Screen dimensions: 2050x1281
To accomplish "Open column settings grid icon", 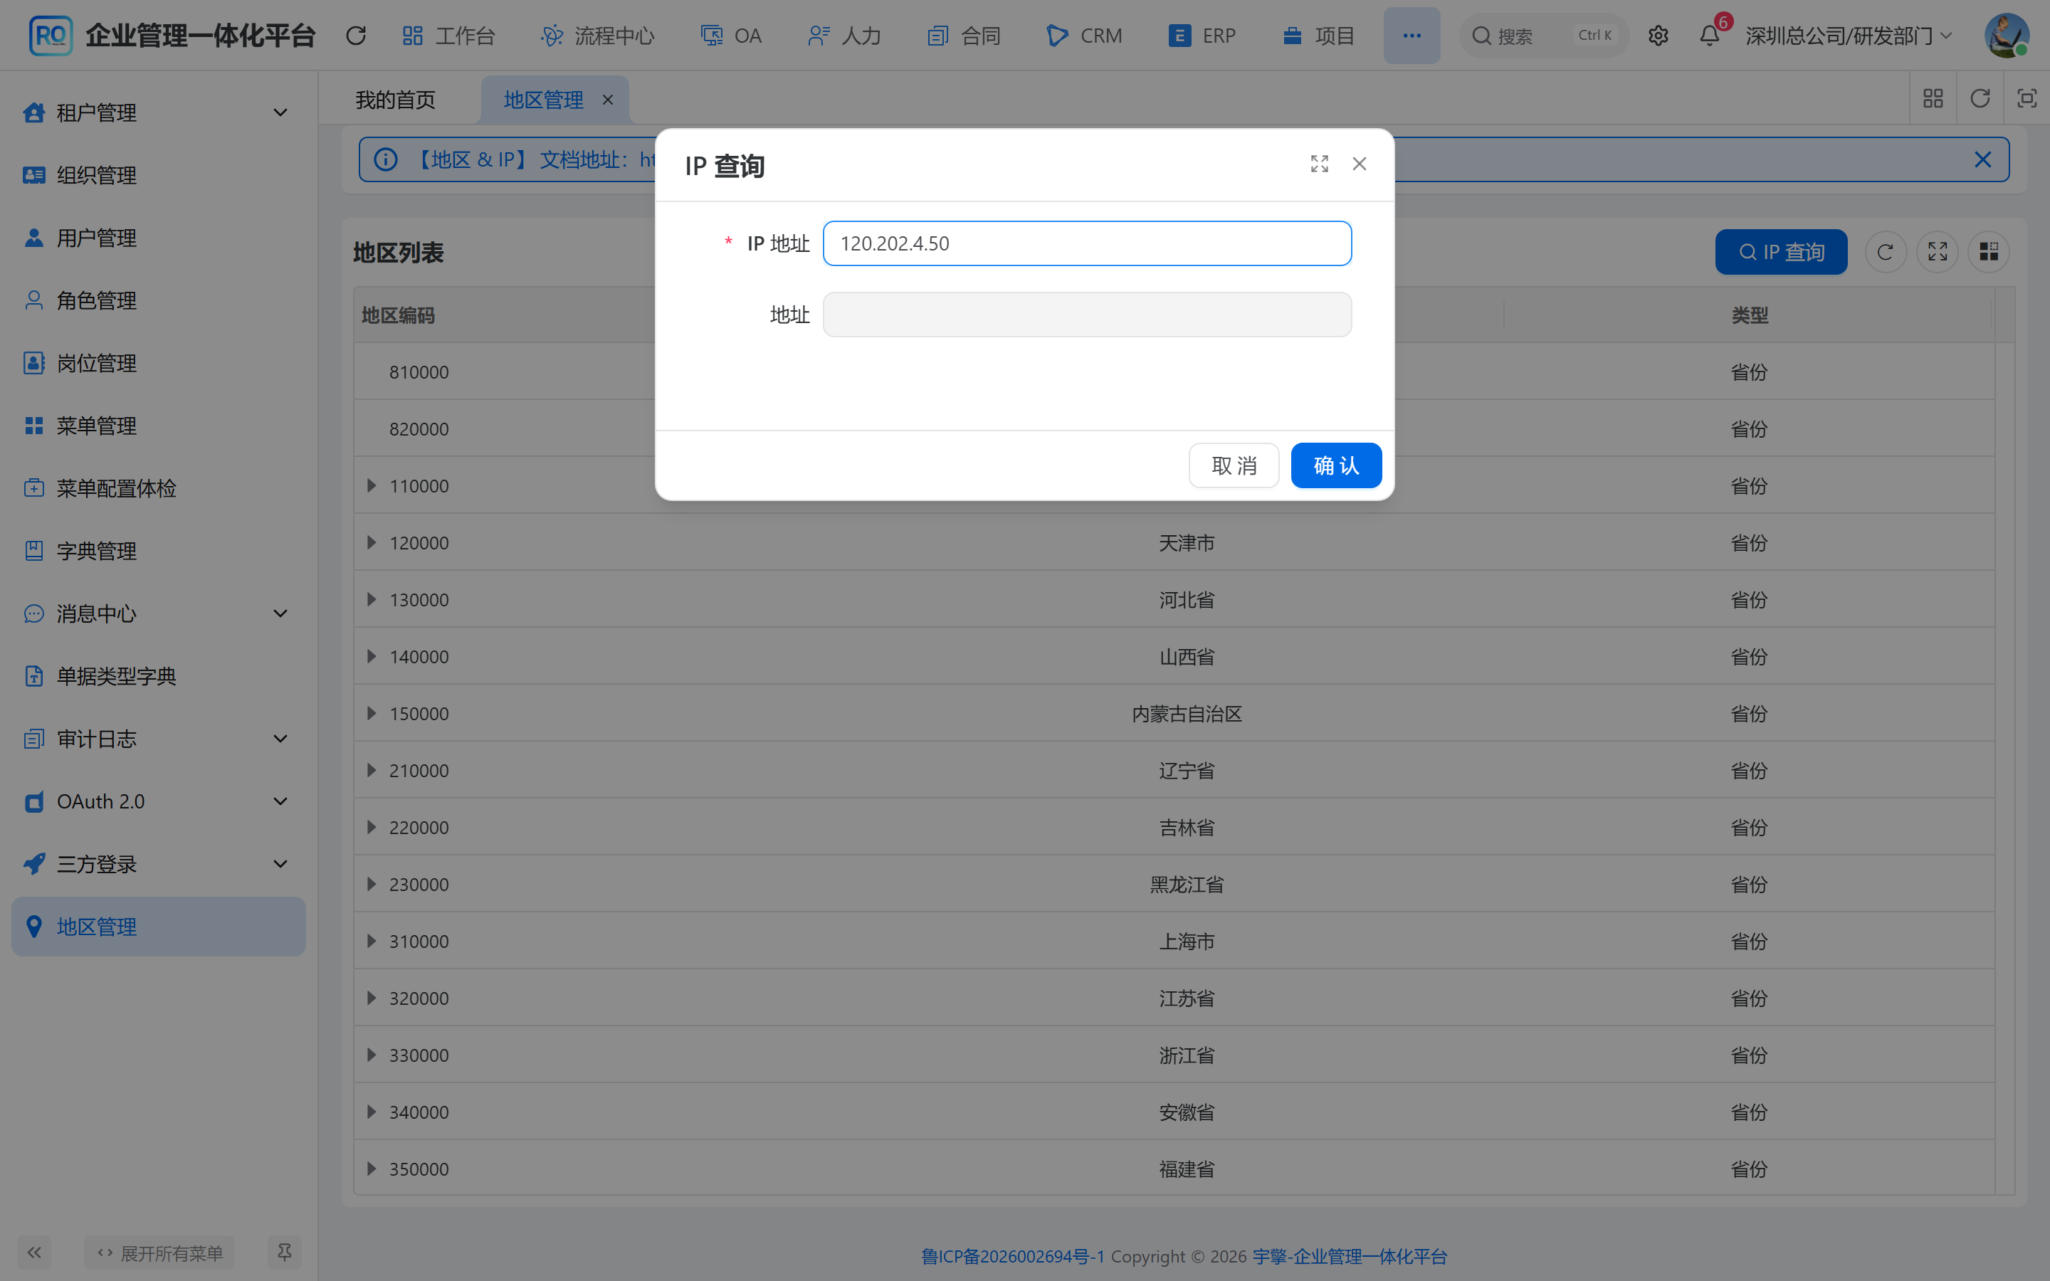I will 1988,252.
